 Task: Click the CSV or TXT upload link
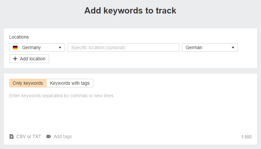point(29,136)
